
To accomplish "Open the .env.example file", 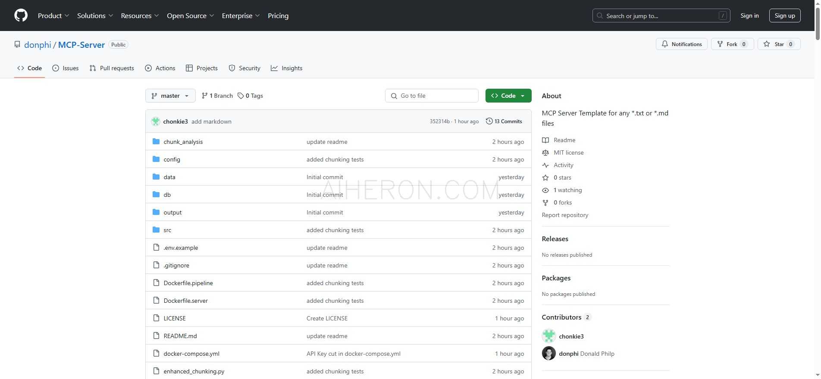I will click(181, 248).
